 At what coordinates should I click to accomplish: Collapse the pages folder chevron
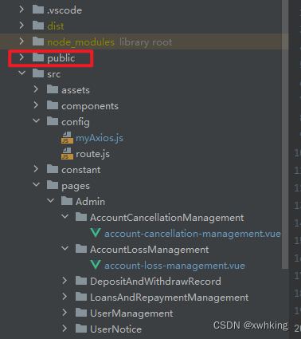(x=37, y=184)
